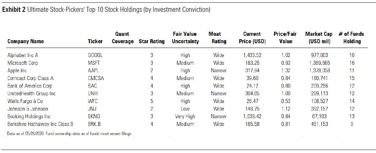Click the Fair Value Uncertainty header

click(x=185, y=38)
